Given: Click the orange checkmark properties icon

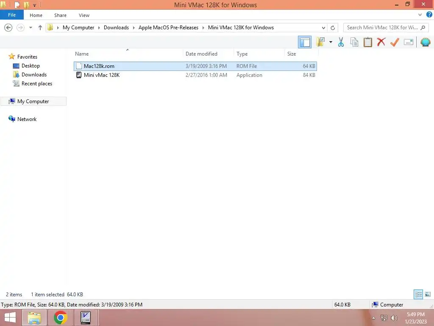Looking at the screenshot, I should [395, 42].
